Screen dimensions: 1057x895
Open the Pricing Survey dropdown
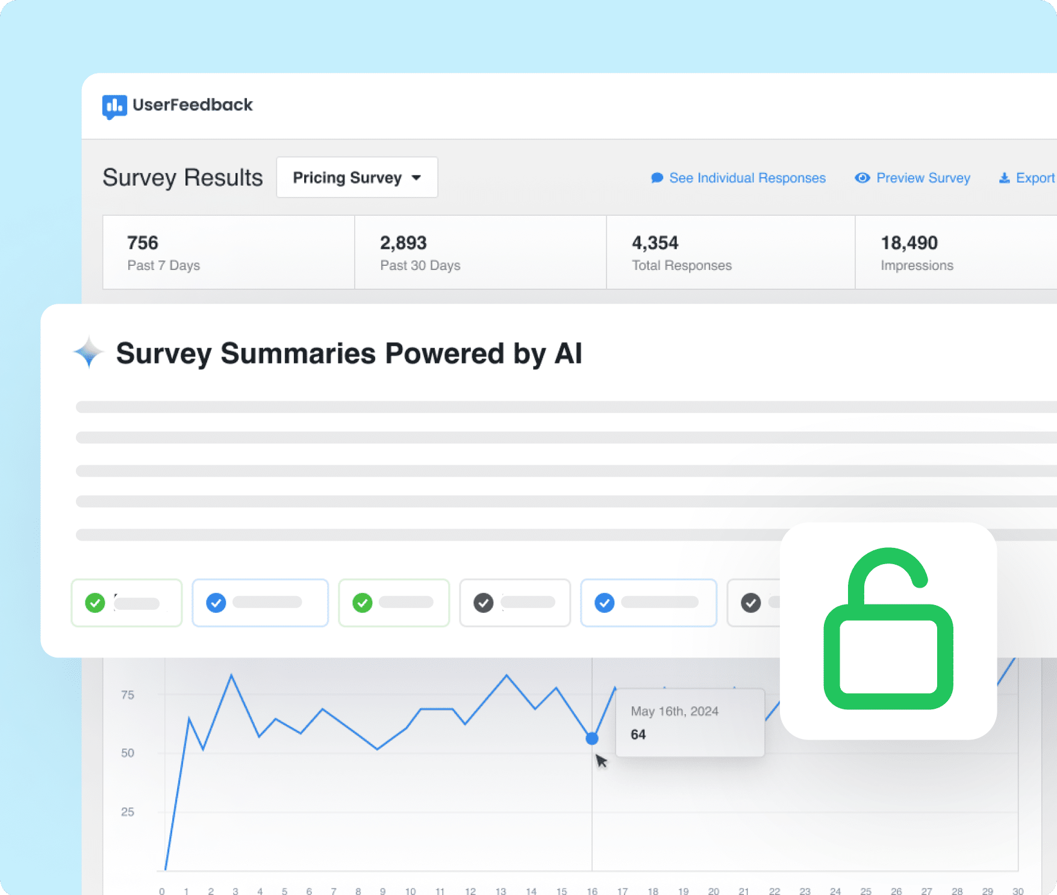pos(357,177)
